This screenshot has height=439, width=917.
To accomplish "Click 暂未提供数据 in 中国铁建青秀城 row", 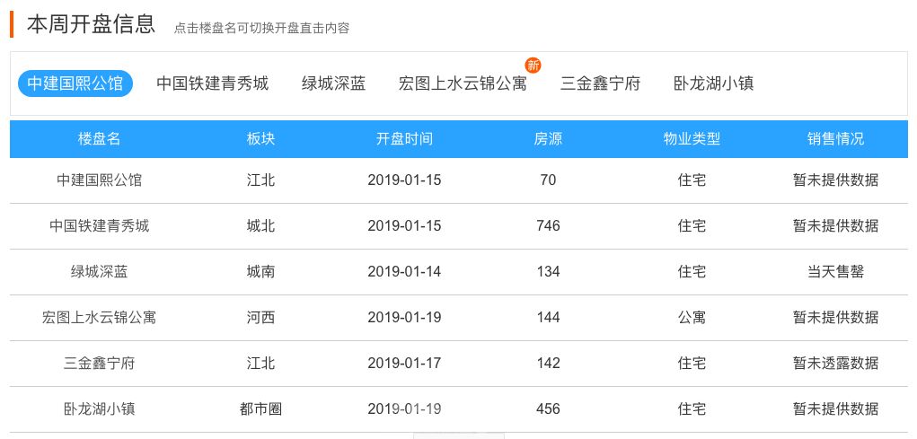I will click(x=835, y=225).
